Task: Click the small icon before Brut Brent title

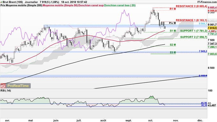Action: (1, 2)
